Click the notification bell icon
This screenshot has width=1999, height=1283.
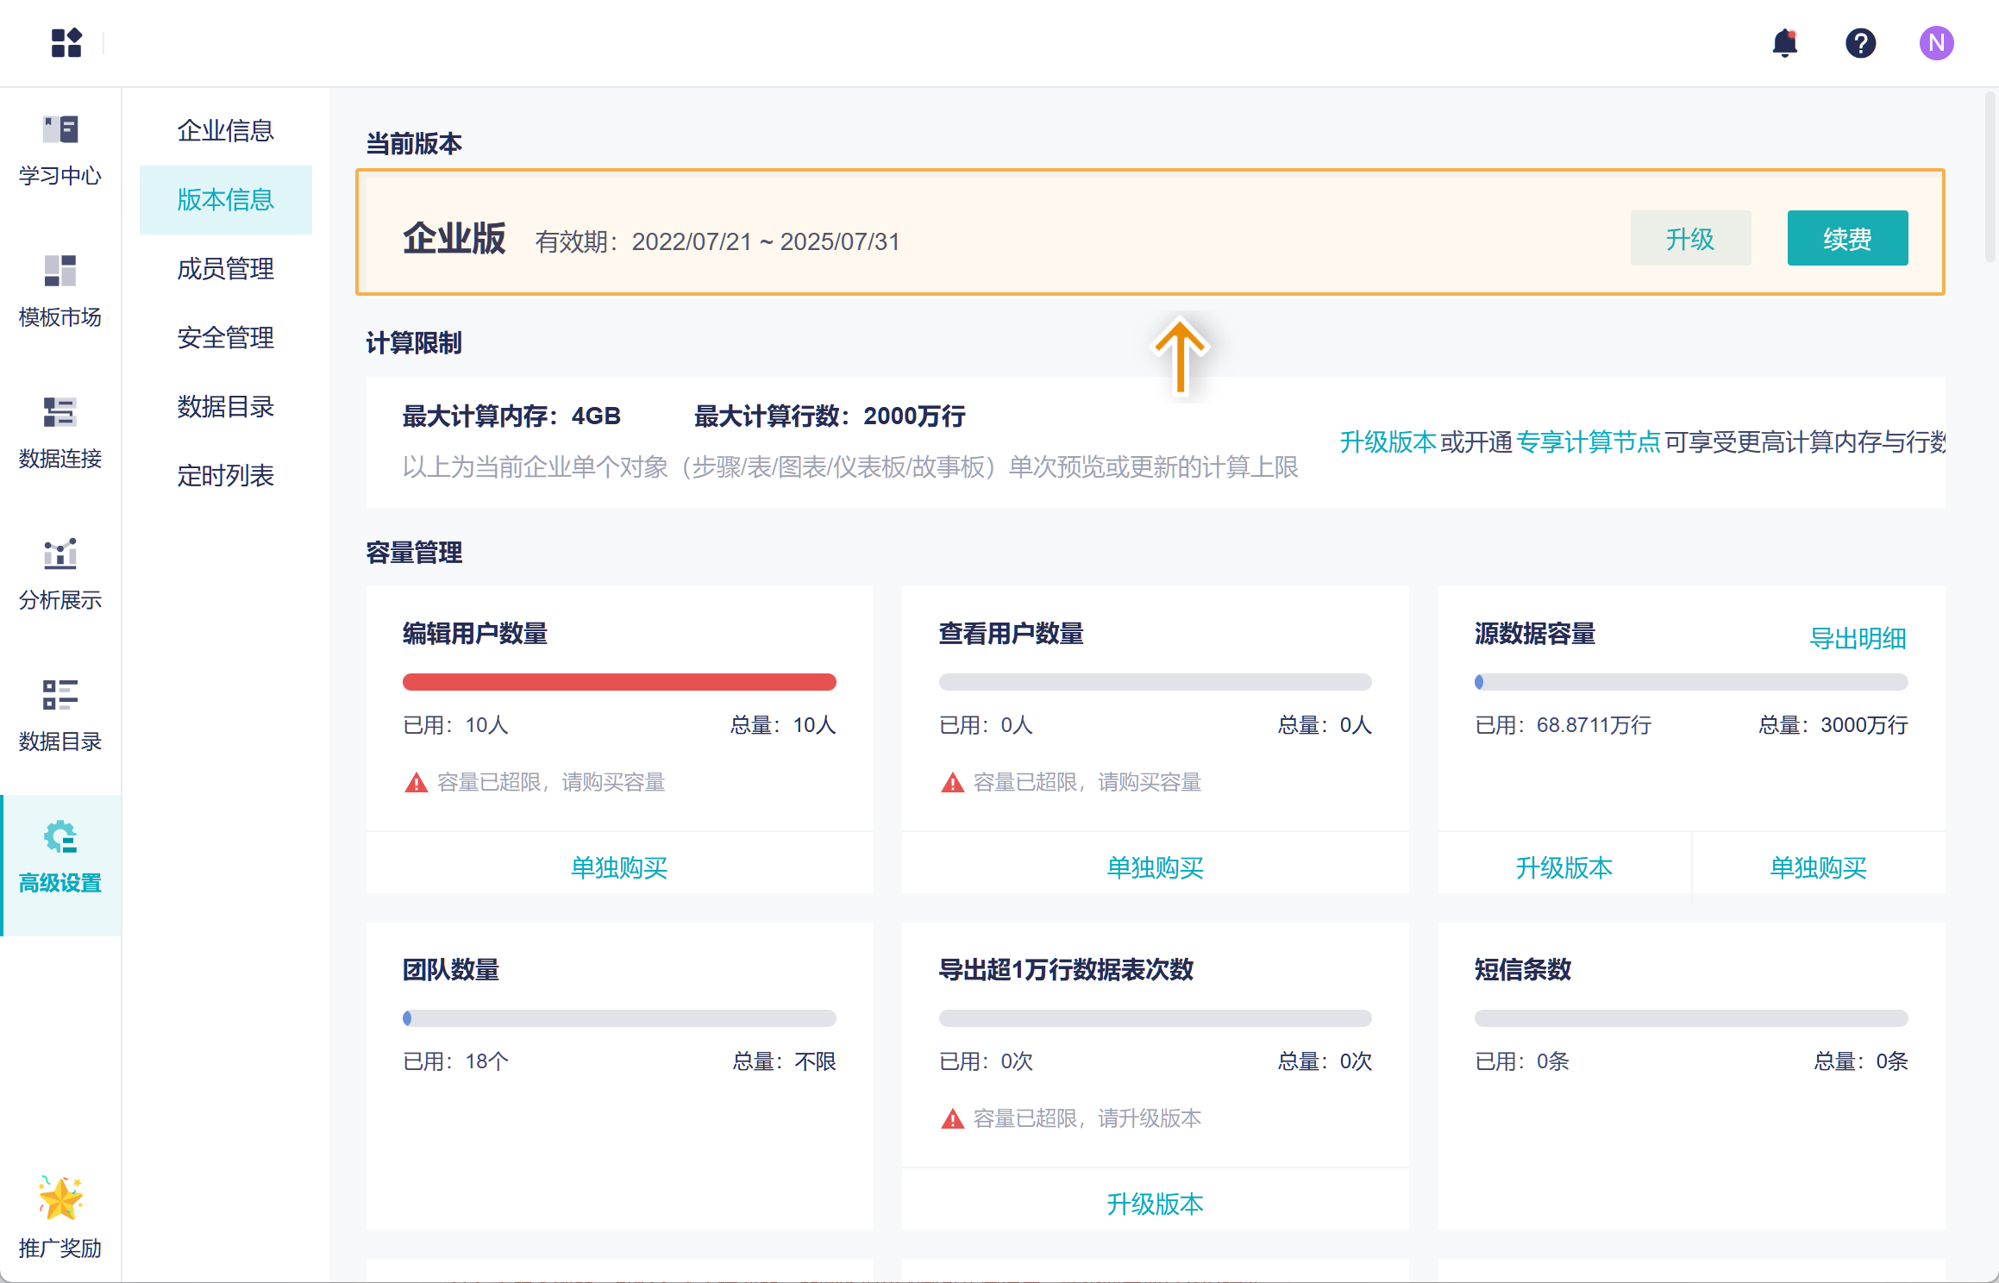tap(1784, 42)
